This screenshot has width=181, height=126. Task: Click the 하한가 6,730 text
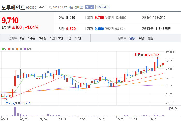115,29
